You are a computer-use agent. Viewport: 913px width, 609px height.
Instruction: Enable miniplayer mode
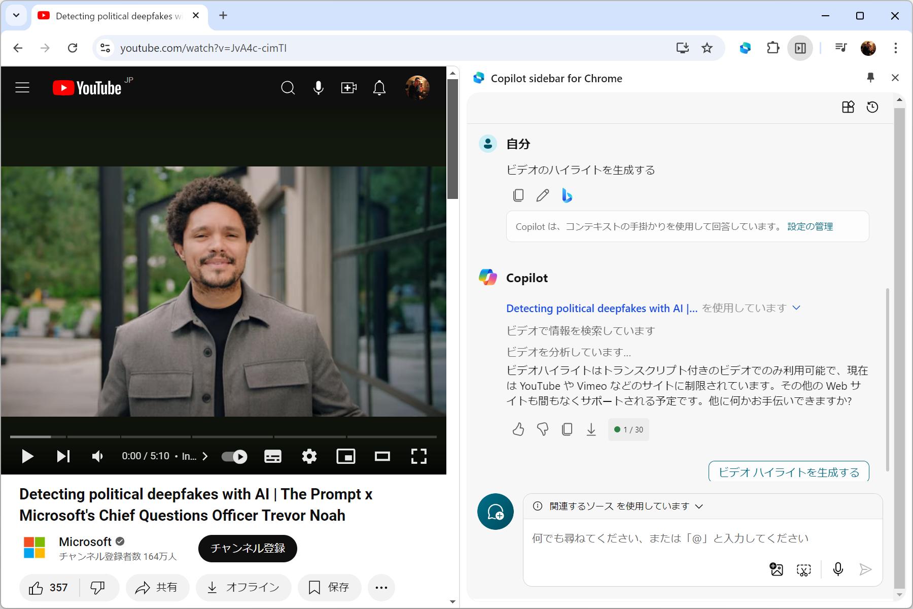(346, 456)
